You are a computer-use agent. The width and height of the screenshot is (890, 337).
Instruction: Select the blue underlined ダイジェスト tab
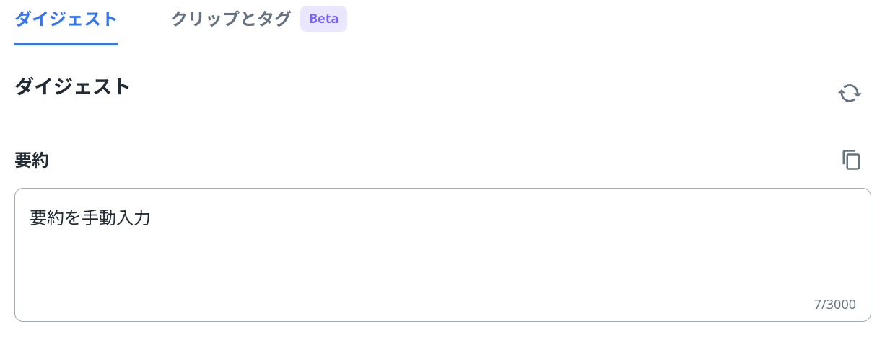(x=66, y=19)
